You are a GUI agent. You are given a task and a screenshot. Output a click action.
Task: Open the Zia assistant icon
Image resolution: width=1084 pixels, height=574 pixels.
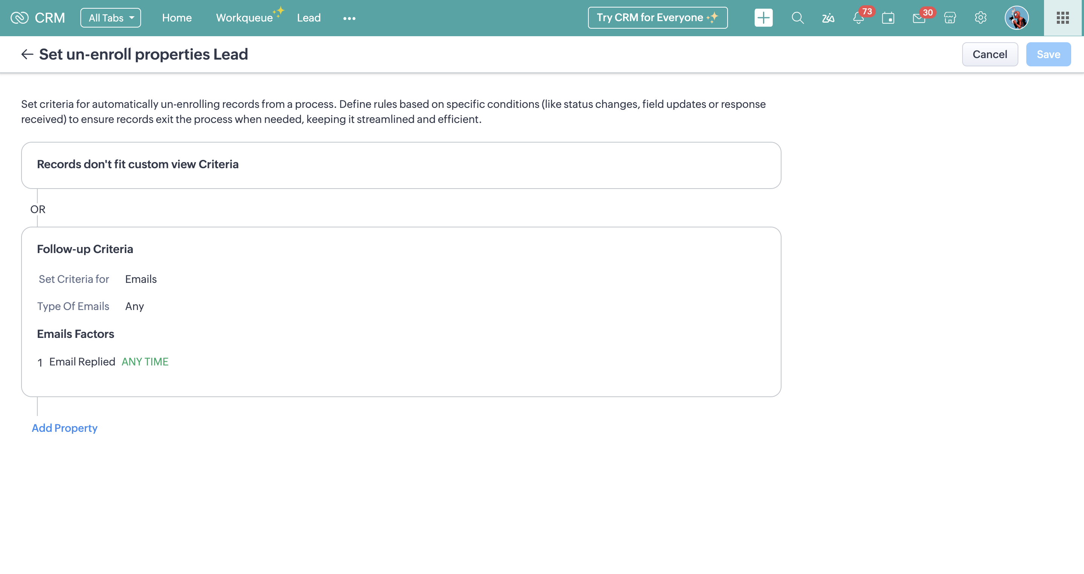(x=828, y=18)
